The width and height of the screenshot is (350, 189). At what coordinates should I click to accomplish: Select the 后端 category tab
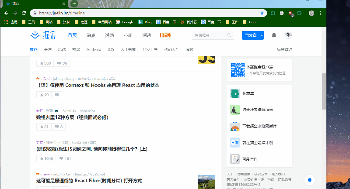(x=62, y=49)
